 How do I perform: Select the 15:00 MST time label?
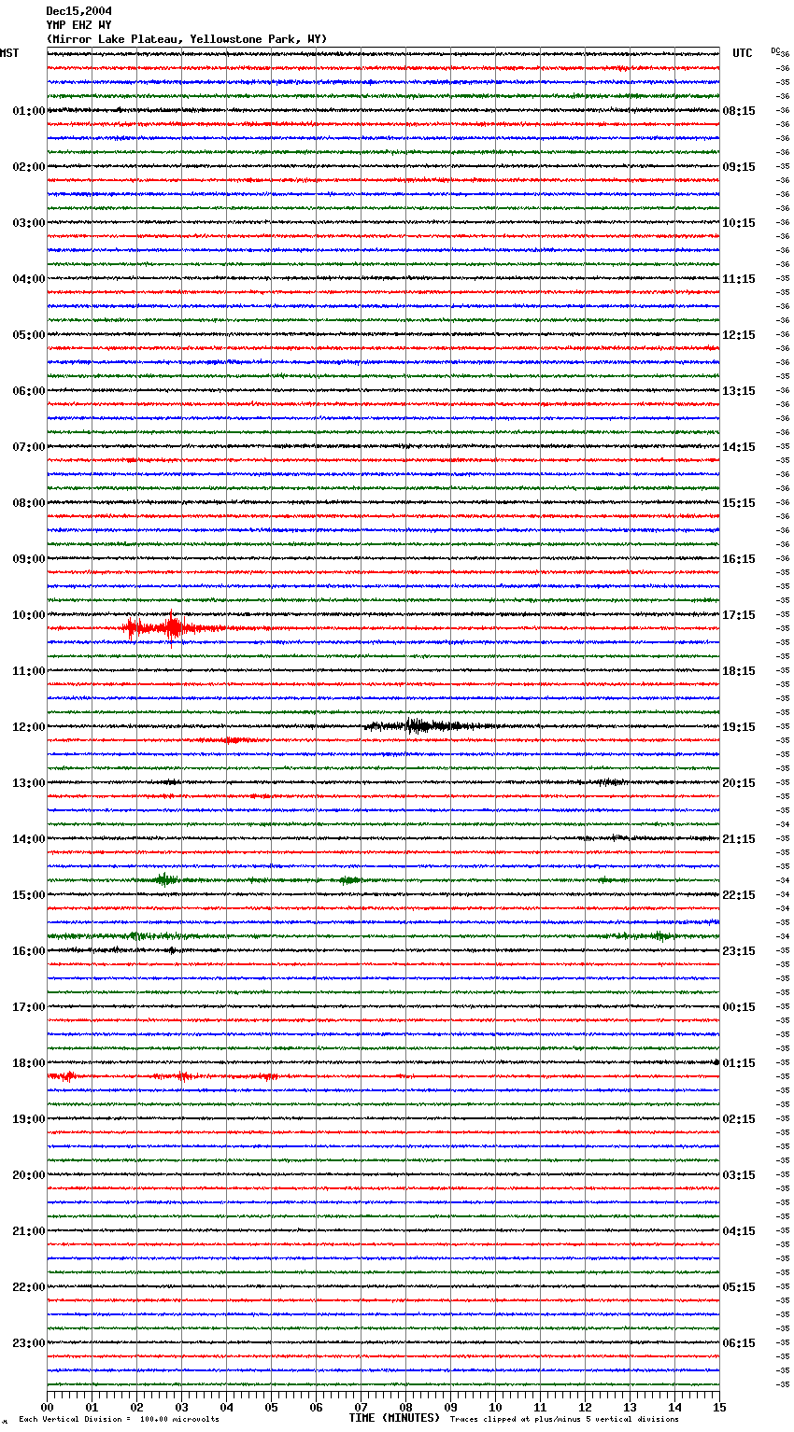coord(28,895)
